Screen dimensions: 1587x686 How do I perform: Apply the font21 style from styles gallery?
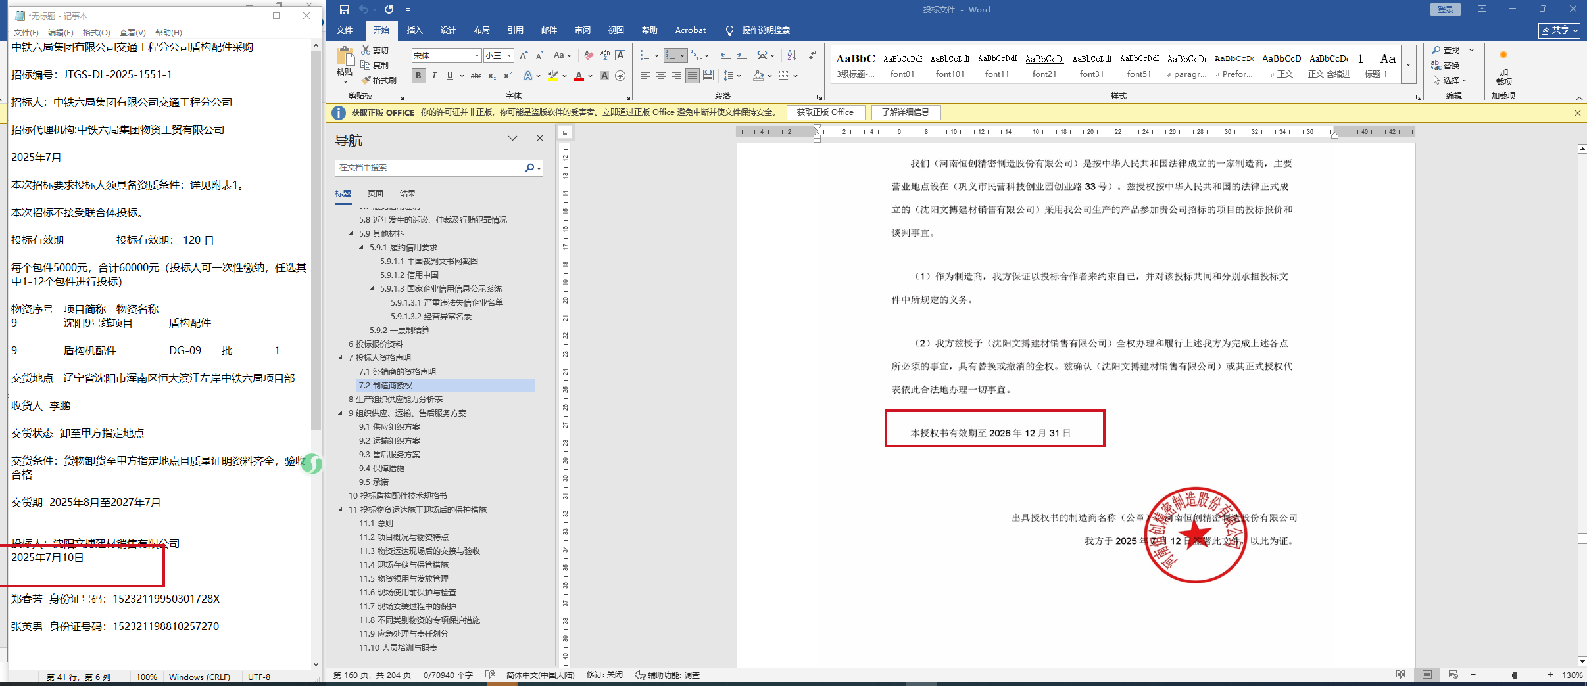coord(1044,64)
